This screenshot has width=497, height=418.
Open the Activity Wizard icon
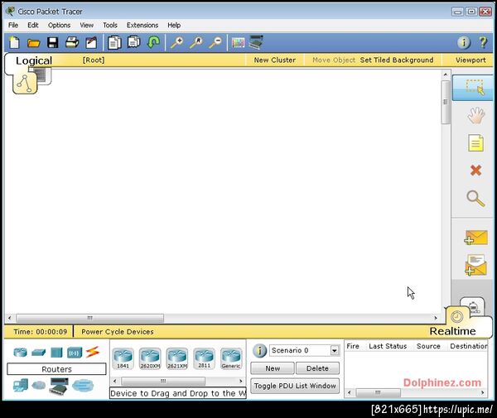point(91,42)
